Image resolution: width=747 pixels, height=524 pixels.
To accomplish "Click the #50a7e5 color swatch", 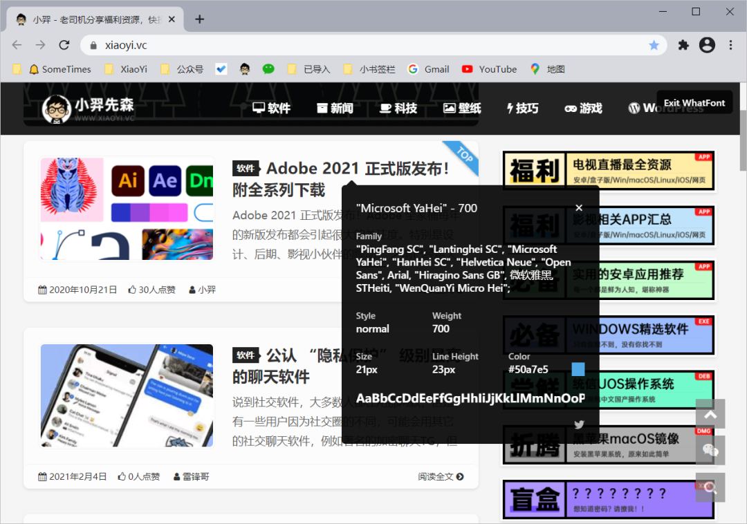I will (578, 369).
